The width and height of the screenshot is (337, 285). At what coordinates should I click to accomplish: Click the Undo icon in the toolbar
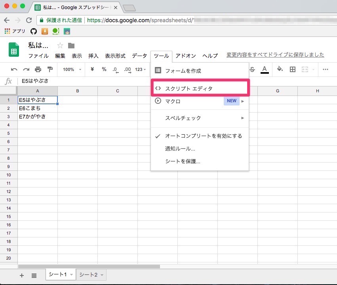click(14, 69)
